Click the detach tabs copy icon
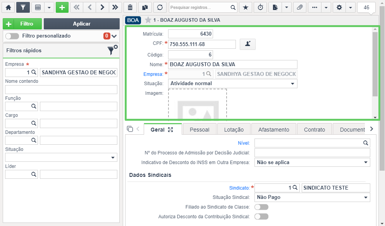 click(130, 129)
